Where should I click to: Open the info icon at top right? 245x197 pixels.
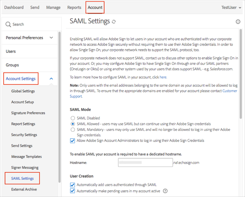pyautogui.click(x=238, y=22)
